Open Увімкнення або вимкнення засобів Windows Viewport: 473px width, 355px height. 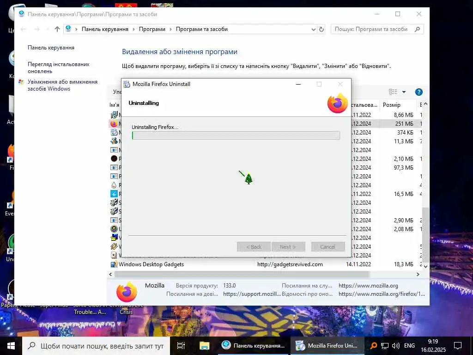pos(62,85)
